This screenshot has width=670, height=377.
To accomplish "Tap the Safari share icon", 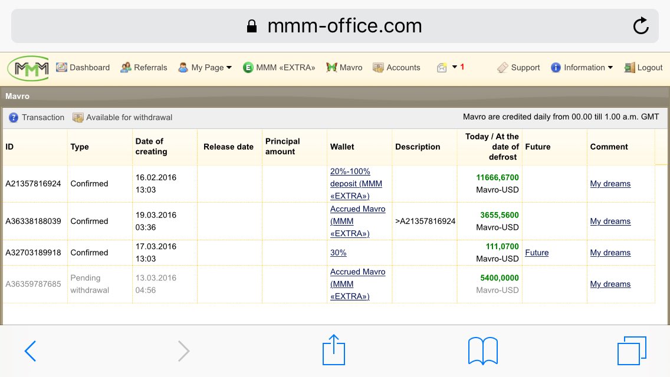I will (334, 350).
